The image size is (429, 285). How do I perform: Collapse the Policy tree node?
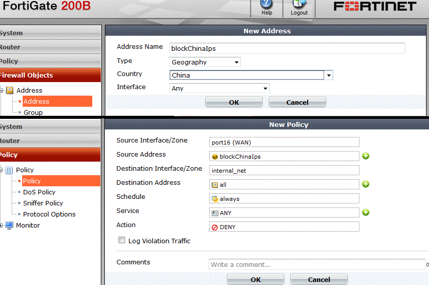pyautogui.click(x=2, y=170)
